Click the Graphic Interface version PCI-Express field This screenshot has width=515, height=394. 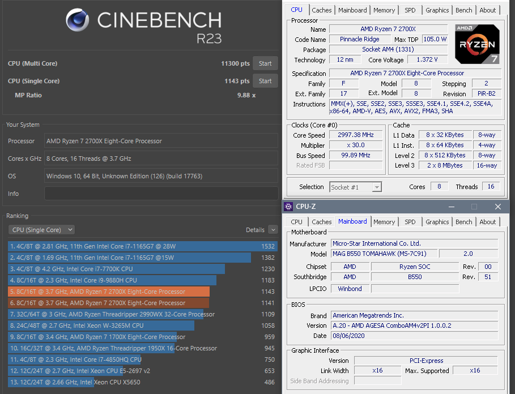(426, 361)
